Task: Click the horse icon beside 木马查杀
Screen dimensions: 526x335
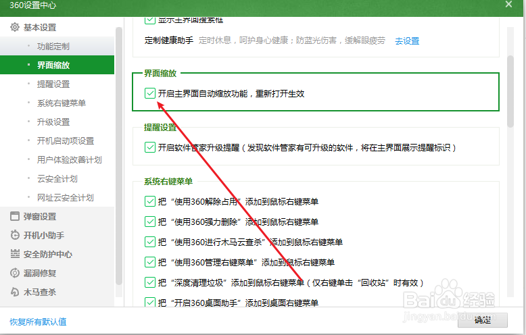Action: (x=15, y=292)
